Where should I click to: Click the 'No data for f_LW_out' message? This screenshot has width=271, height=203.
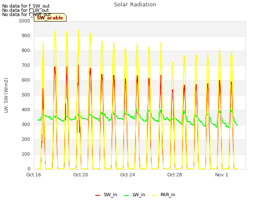(x=25, y=10)
